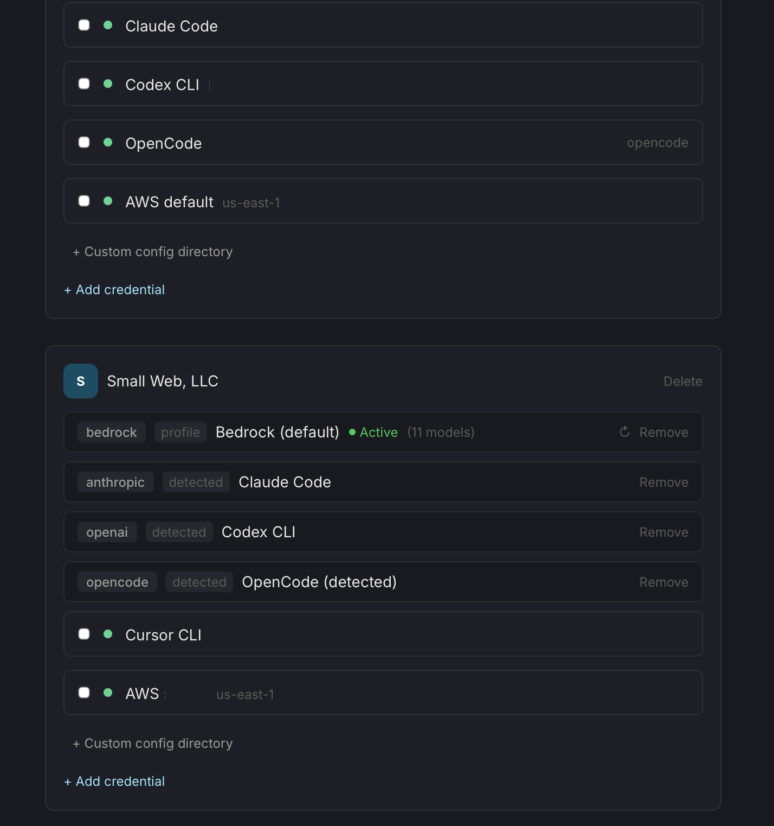Remove the Bedrock (default) credential
Viewport: 774px width, 826px height.
coord(663,433)
